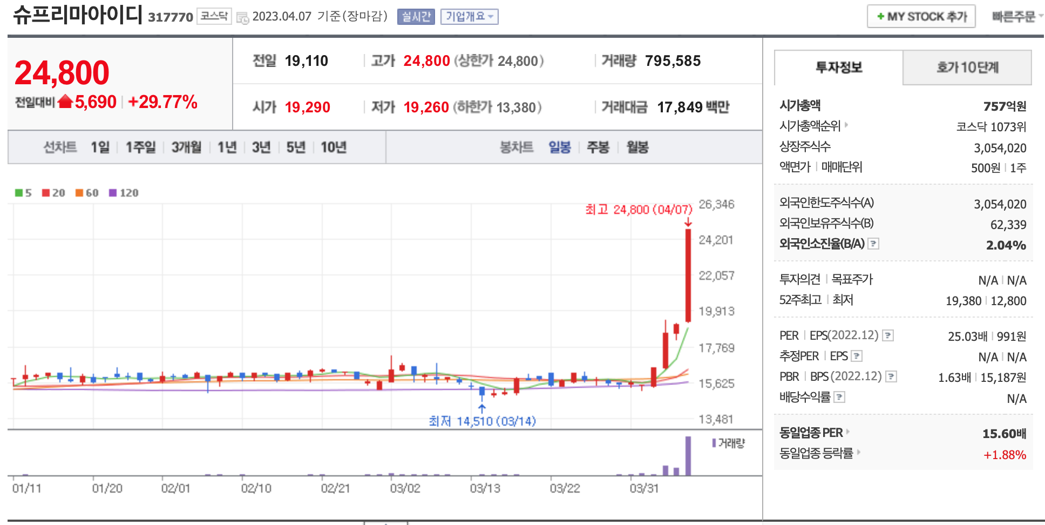Click the green 5-day moving average swatch
Screen dimensions: 1045x525
click(x=19, y=193)
